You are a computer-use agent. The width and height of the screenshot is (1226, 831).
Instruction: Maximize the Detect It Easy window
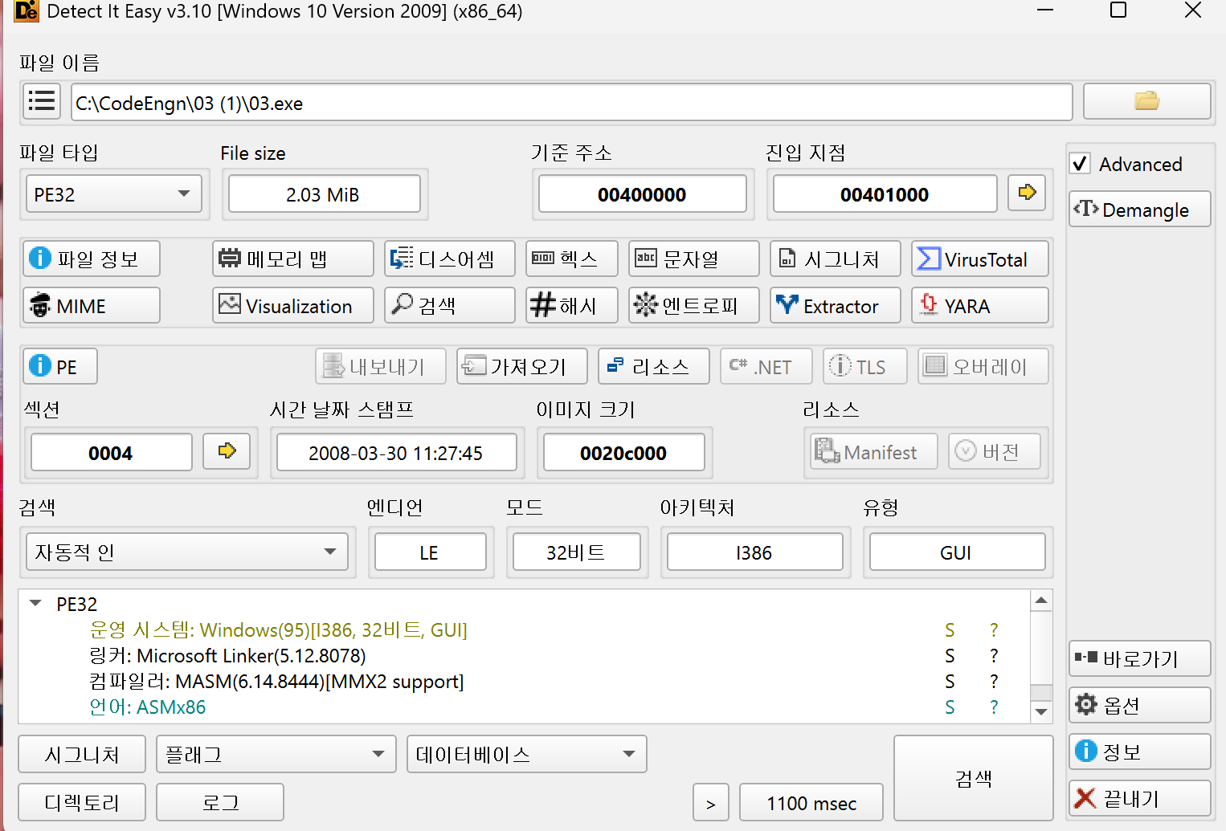point(1118,10)
